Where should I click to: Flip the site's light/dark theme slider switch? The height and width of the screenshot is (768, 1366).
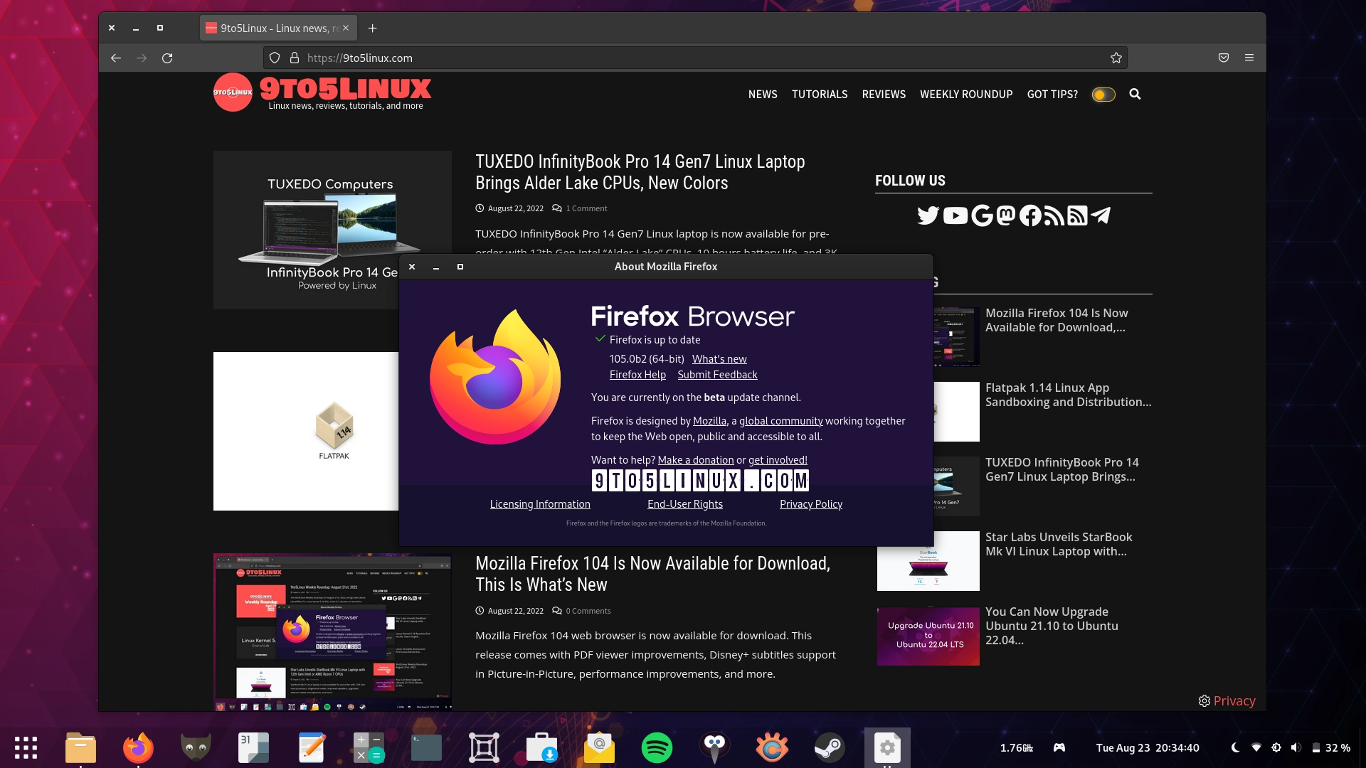pyautogui.click(x=1103, y=94)
